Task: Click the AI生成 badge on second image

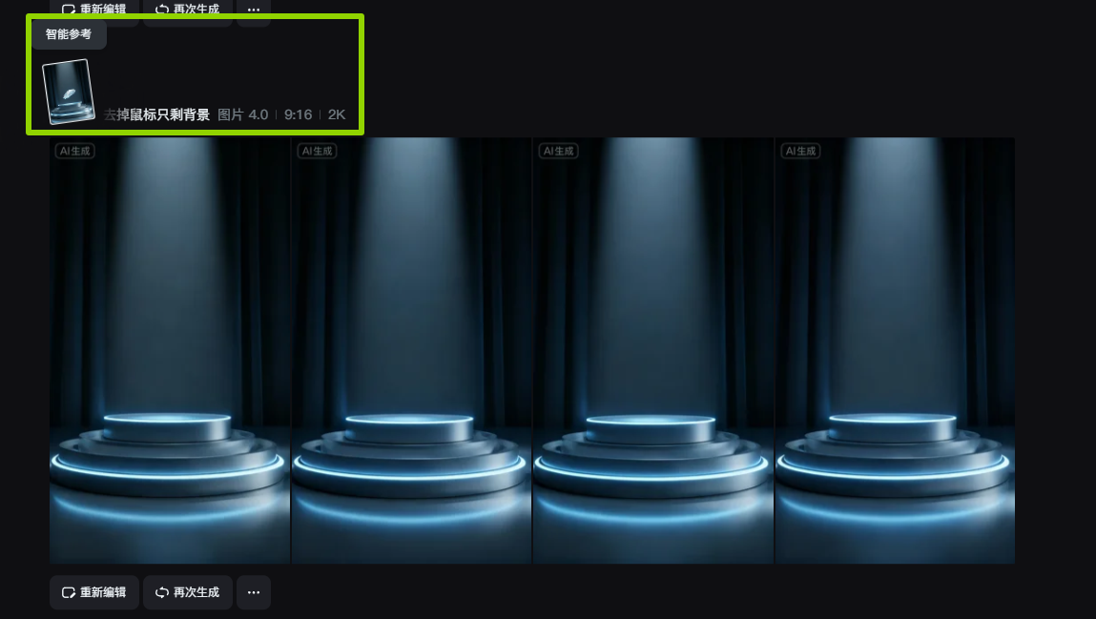Action: click(x=317, y=151)
